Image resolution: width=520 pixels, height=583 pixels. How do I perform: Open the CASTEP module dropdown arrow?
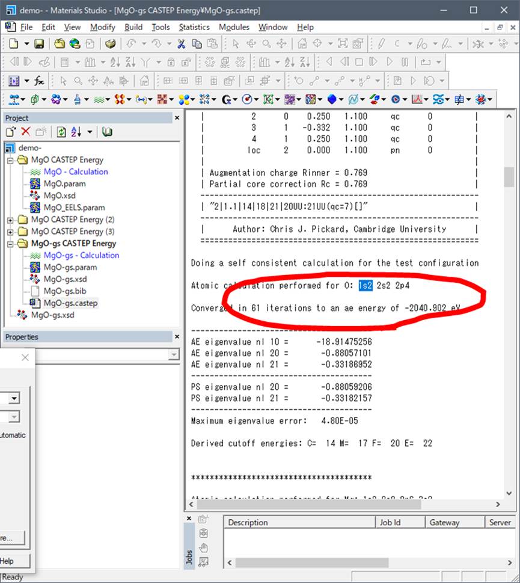(x=108, y=99)
